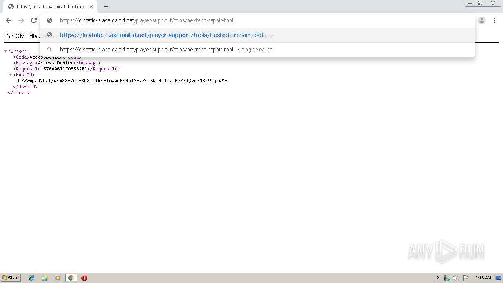Click the globe icon in the address bar
The height and width of the screenshot is (283, 503).
(x=50, y=20)
